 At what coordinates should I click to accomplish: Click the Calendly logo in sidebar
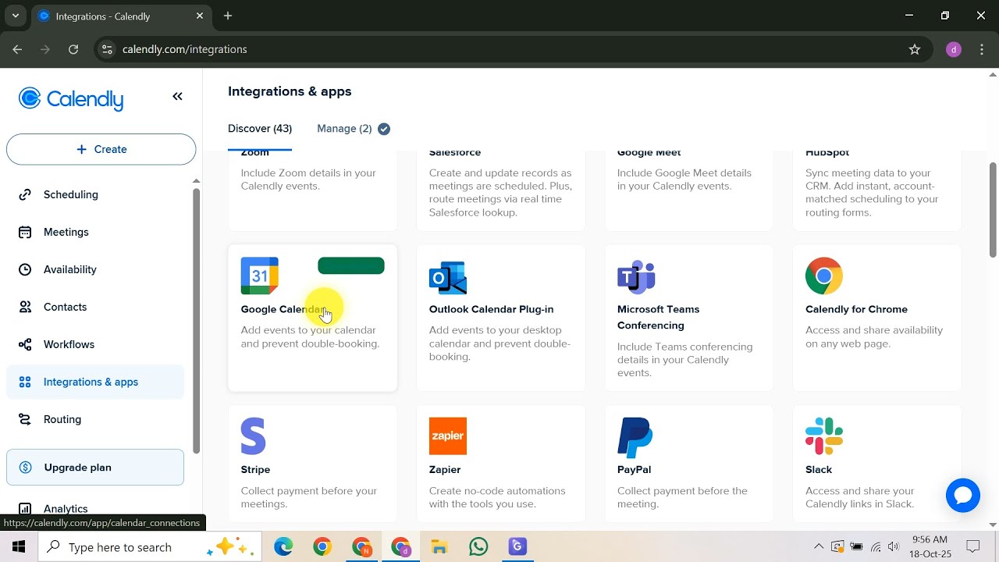tap(71, 99)
